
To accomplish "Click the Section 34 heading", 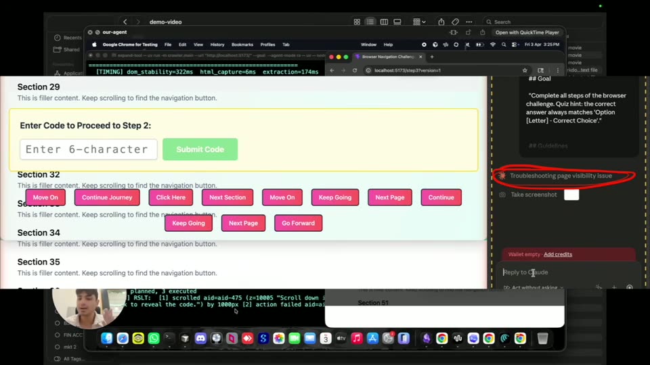I will tap(39, 233).
